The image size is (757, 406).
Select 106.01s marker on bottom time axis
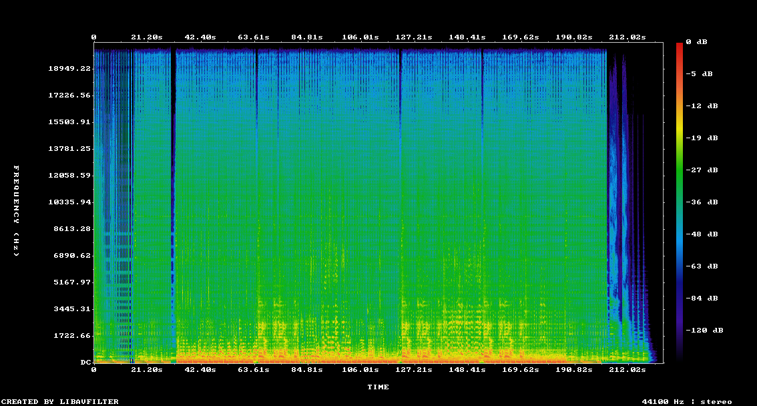pyautogui.click(x=360, y=369)
